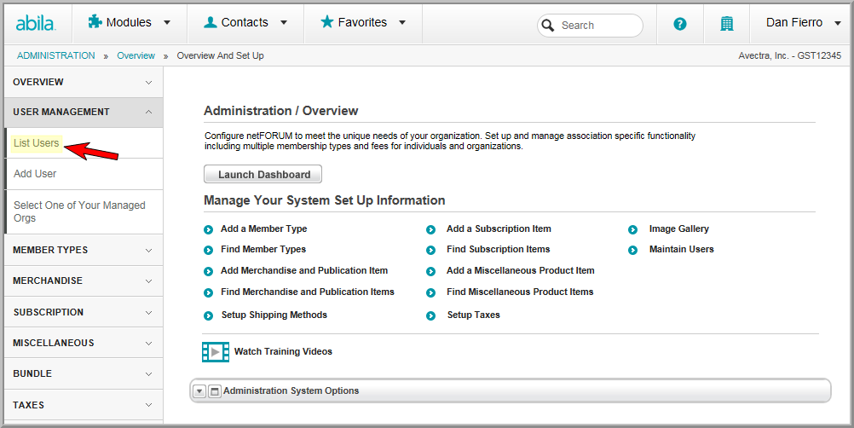
Task: Open the Maintain Users link
Action: click(x=681, y=250)
